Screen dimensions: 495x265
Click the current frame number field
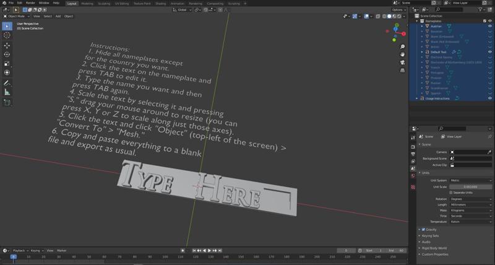click(x=346, y=251)
